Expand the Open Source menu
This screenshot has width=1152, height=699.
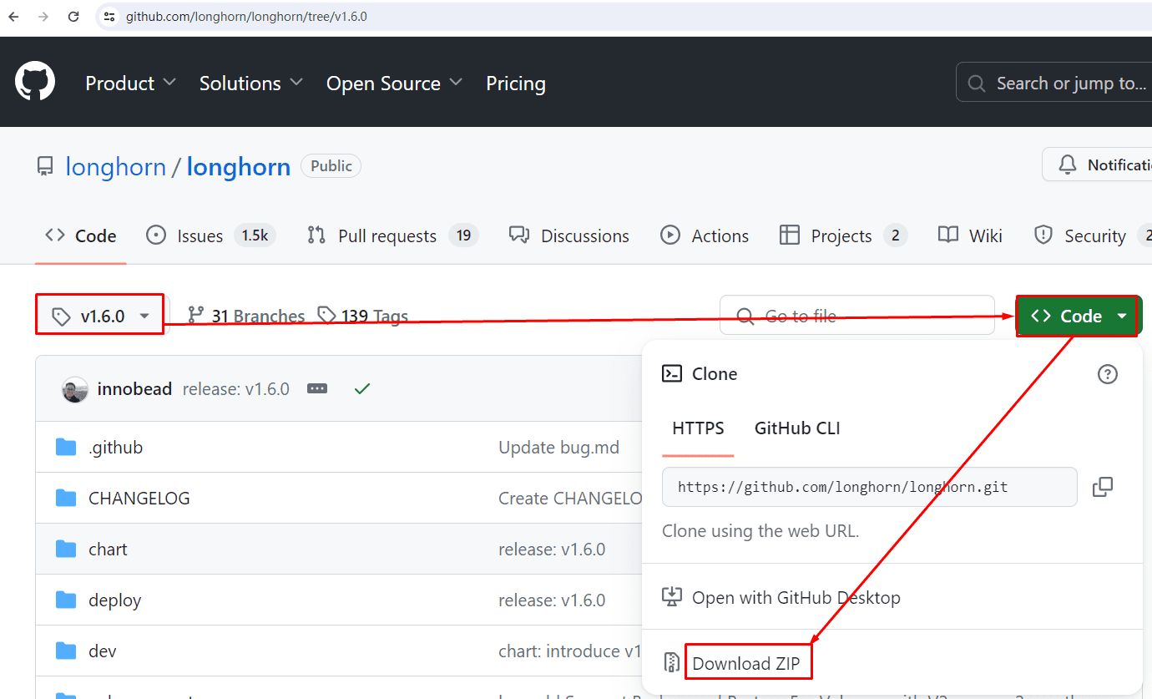pos(394,84)
